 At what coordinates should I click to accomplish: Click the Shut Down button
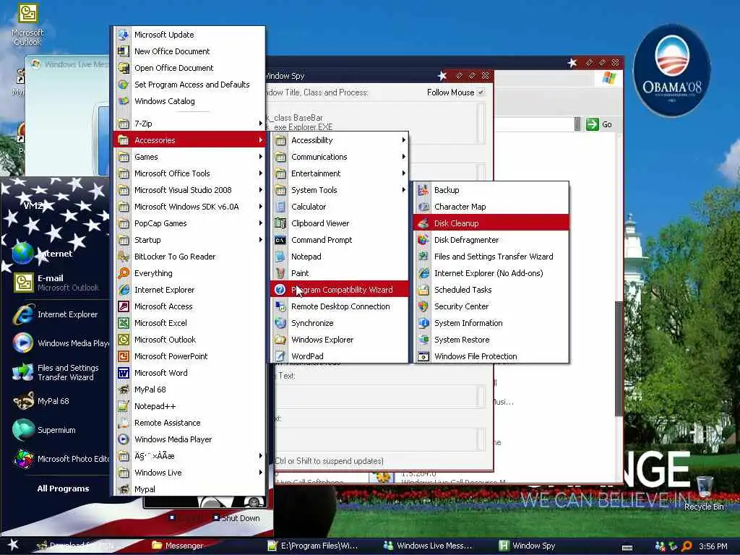(236, 517)
